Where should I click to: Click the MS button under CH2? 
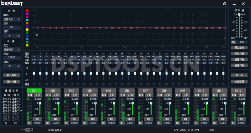point(48,123)
